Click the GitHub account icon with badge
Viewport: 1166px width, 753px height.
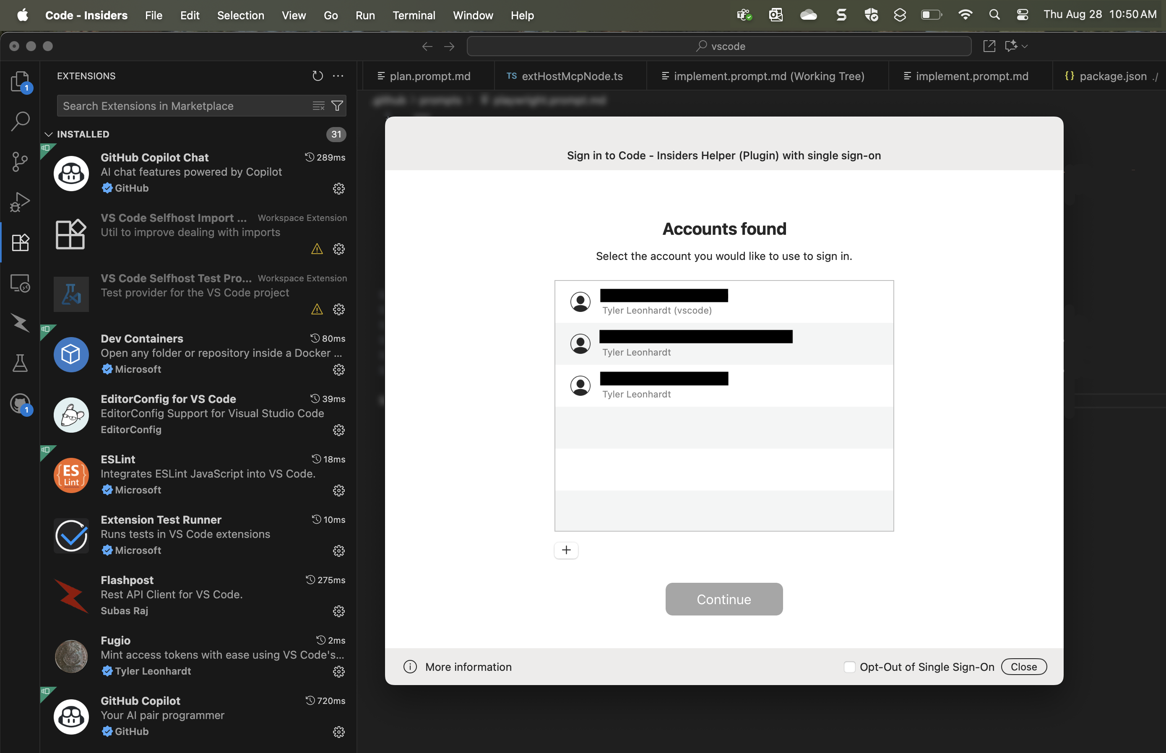pos(20,403)
